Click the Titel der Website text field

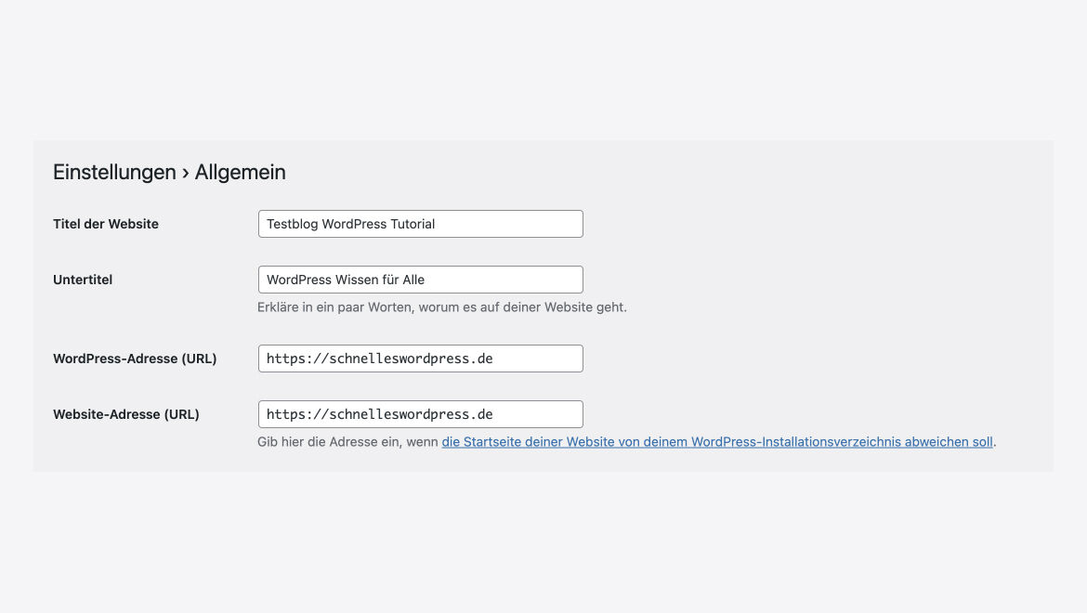pos(420,224)
